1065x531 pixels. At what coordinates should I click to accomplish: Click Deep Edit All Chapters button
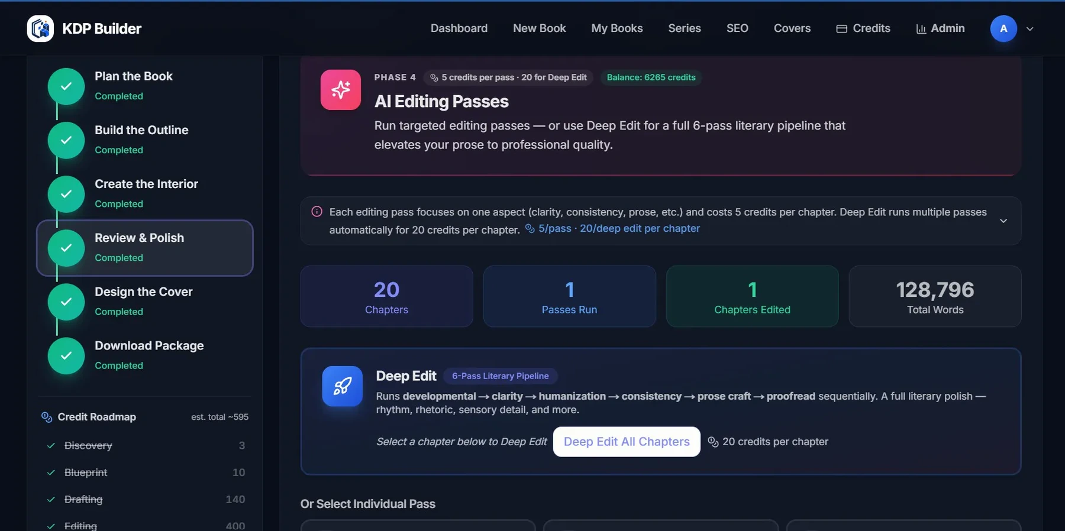click(627, 442)
